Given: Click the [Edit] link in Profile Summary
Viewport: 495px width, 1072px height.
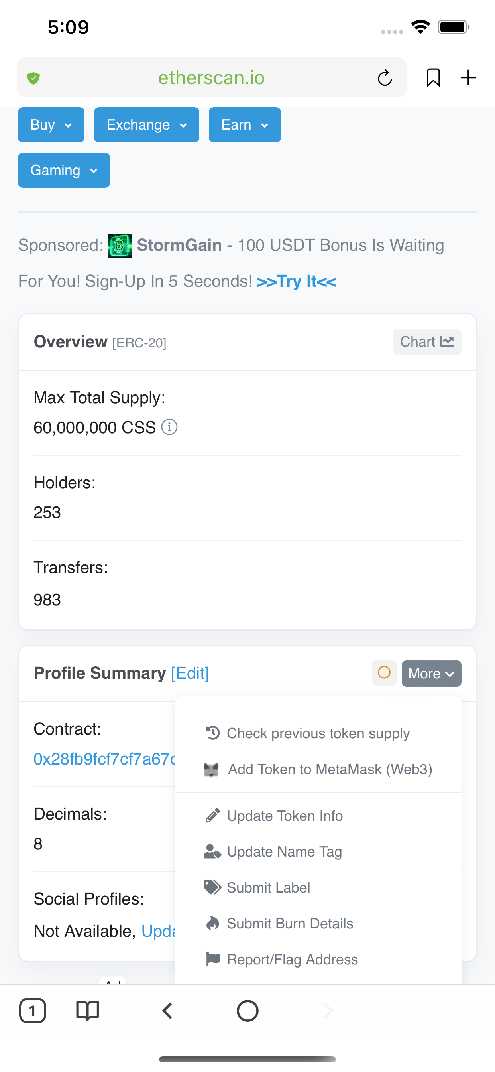Looking at the screenshot, I should 190,673.
